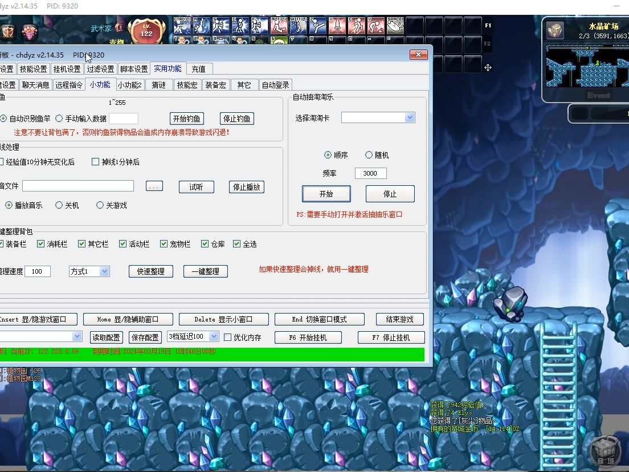Click the skill icon bound to F

click(x=260, y=25)
